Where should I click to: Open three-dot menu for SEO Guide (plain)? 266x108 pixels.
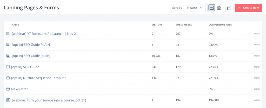click(x=257, y=56)
